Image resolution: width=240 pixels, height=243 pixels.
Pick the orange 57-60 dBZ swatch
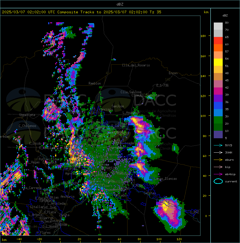[x=218, y=48]
